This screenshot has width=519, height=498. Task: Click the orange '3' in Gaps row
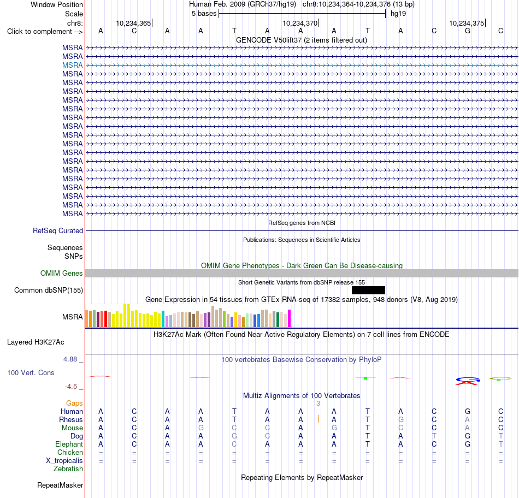click(318, 403)
